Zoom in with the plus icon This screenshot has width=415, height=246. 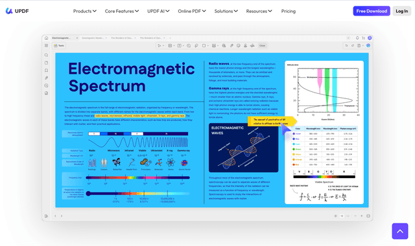click(362, 216)
